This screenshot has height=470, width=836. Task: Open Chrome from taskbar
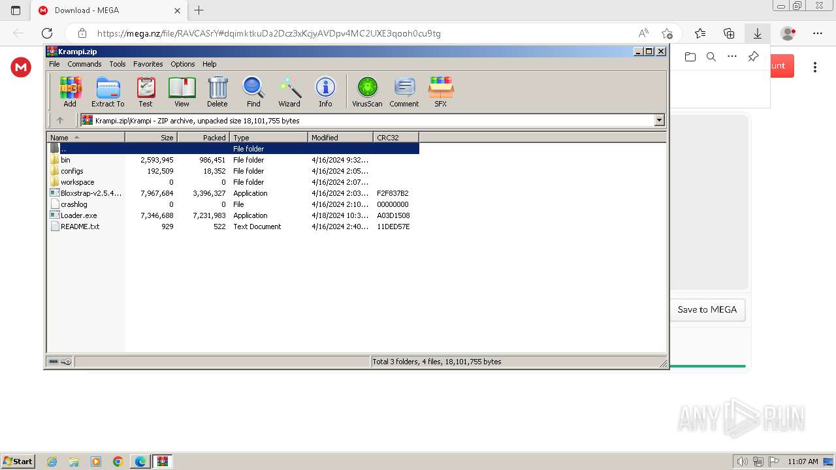tap(118, 462)
